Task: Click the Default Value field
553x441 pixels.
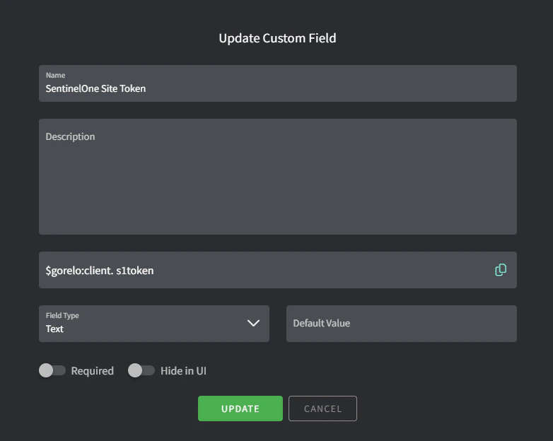Action: click(x=402, y=324)
